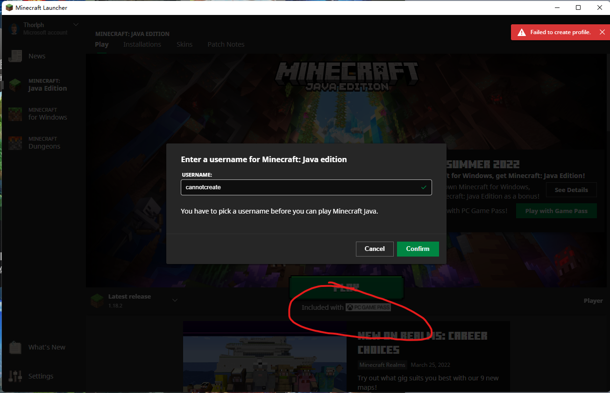610x393 pixels.
Task: Switch to the Play tab
Action: pos(101,44)
